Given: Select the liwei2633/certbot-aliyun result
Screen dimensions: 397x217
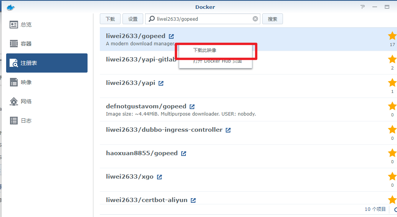Looking at the screenshot, I should (x=248, y=198).
